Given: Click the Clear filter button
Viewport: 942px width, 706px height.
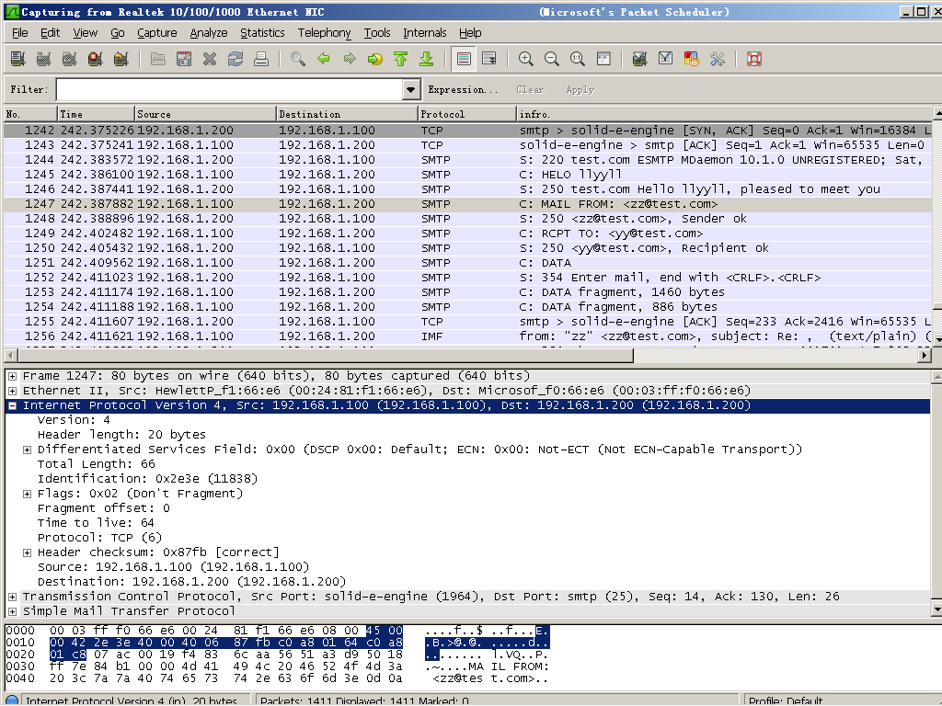Looking at the screenshot, I should click(x=530, y=90).
